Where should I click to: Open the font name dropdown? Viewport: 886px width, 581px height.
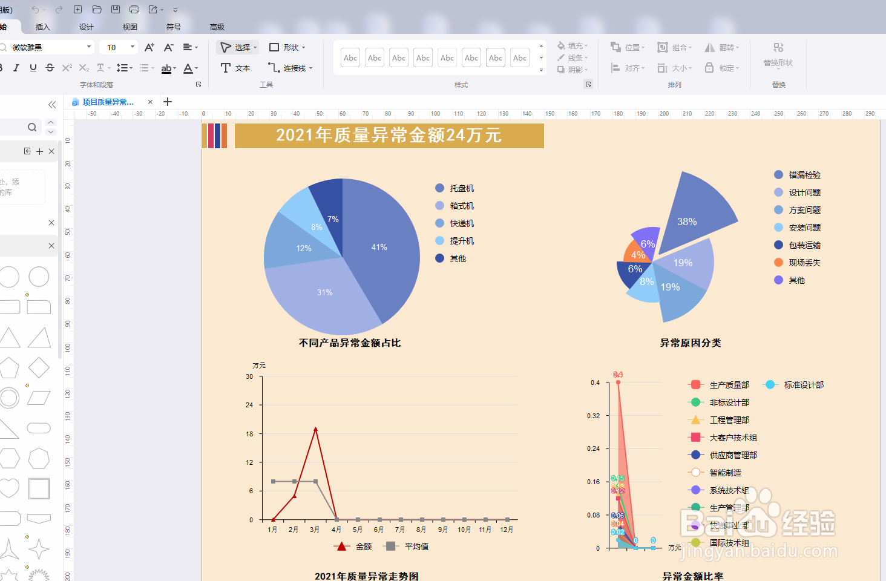[88, 47]
